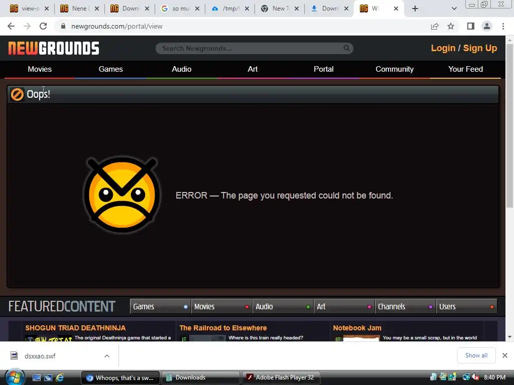Open The Railroad to Elsewhere link
The height and width of the screenshot is (385, 514).
click(223, 328)
